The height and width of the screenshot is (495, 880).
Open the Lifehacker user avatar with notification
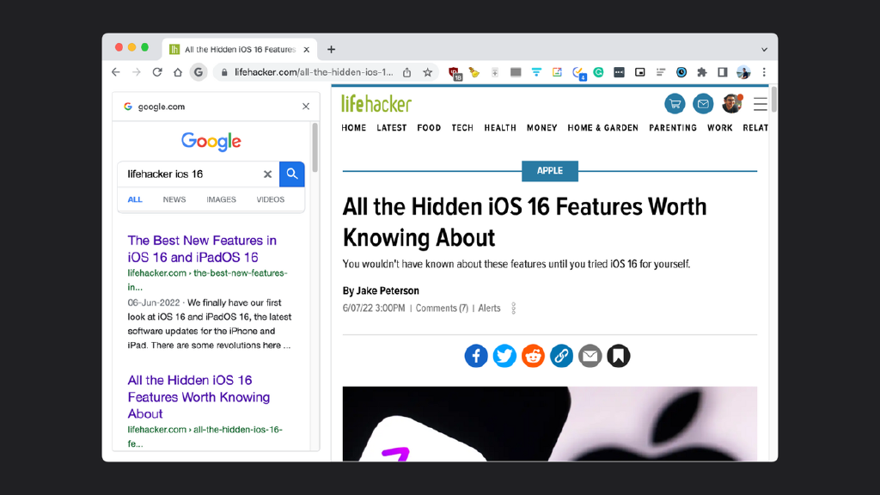pos(732,104)
